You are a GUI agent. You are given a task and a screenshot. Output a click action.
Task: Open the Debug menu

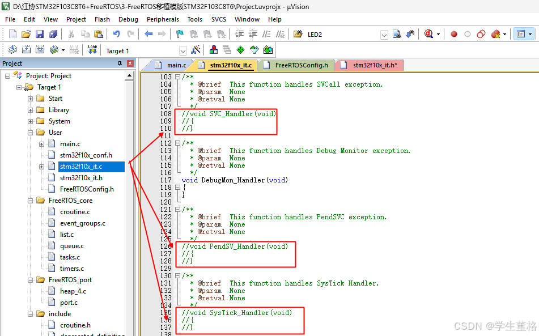128,19
